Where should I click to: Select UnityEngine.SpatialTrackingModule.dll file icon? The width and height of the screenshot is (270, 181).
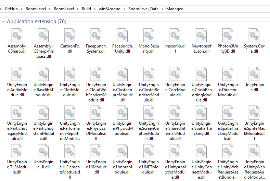[228, 113]
